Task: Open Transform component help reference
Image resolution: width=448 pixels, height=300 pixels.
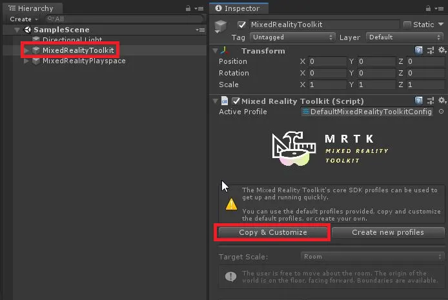Action: pyautogui.click(x=418, y=51)
